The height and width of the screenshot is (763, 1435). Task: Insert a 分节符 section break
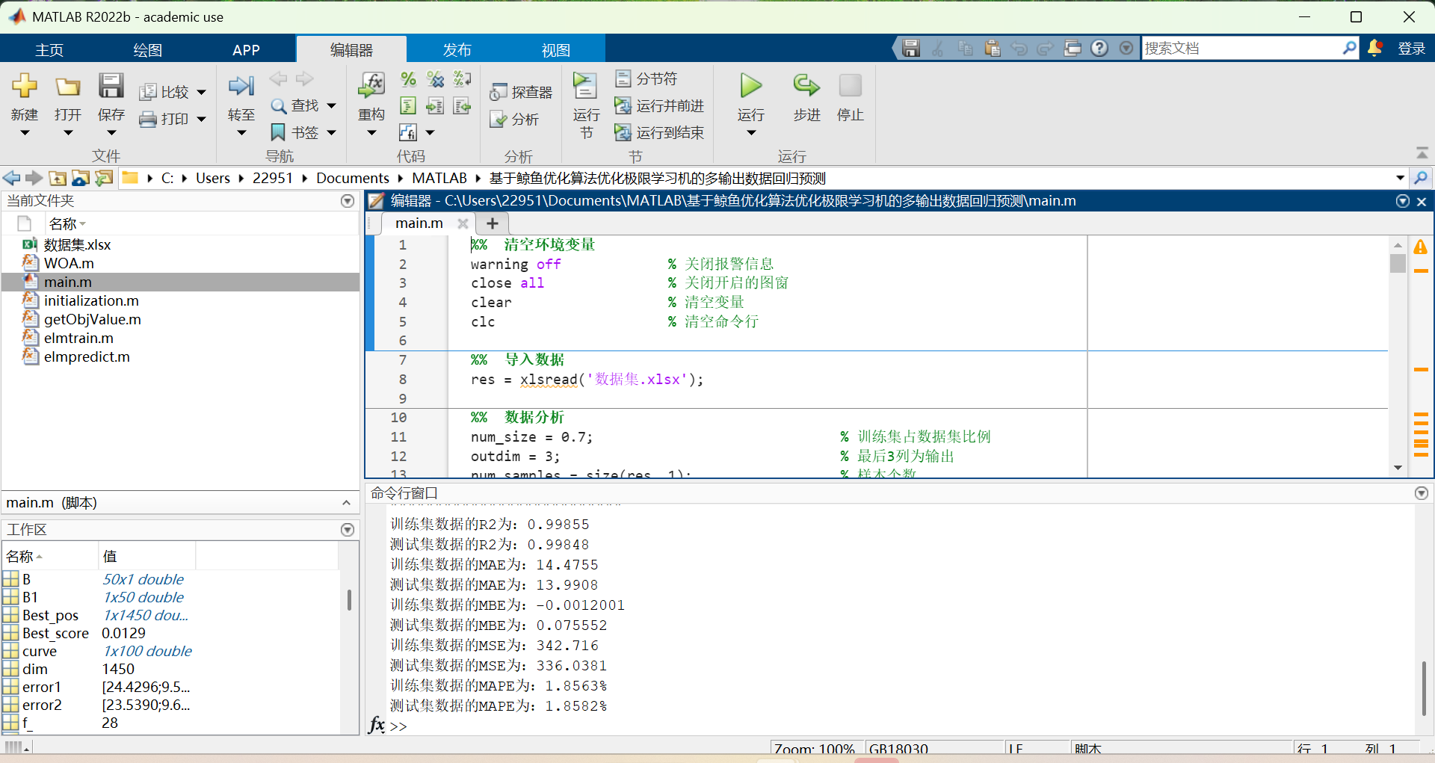(x=646, y=78)
